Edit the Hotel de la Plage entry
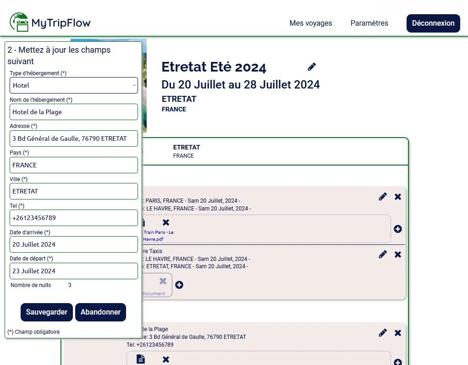 coord(383,333)
